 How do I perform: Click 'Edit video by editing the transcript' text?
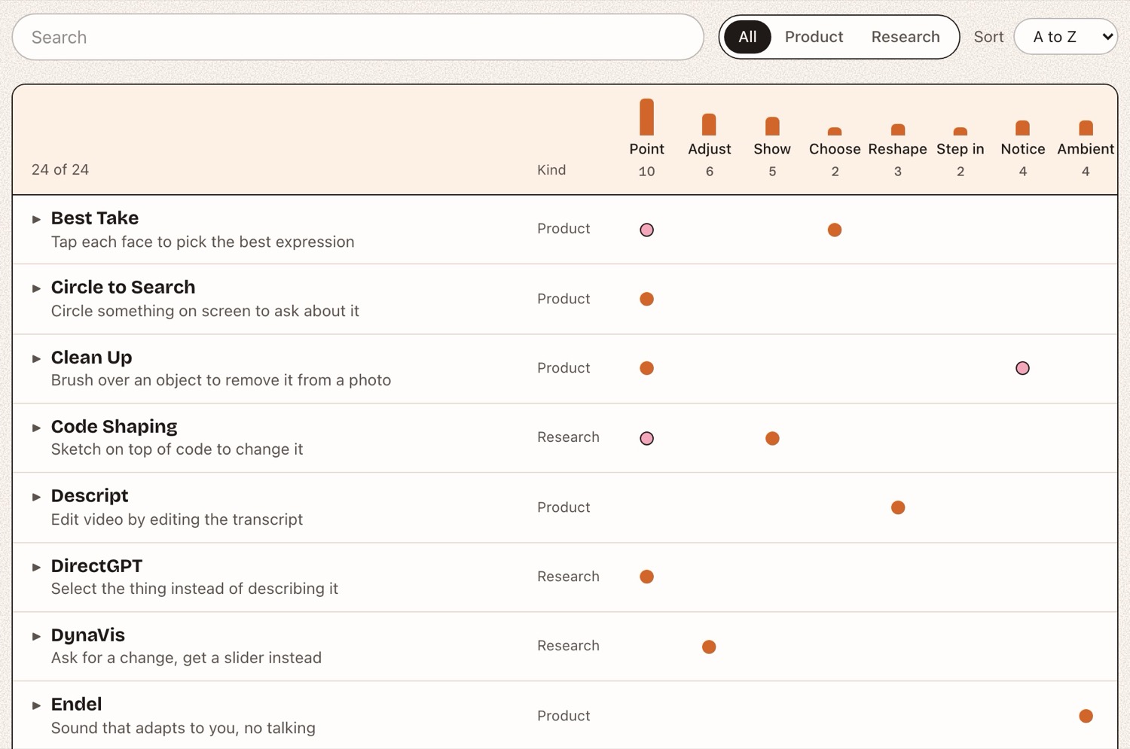(177, 519)
